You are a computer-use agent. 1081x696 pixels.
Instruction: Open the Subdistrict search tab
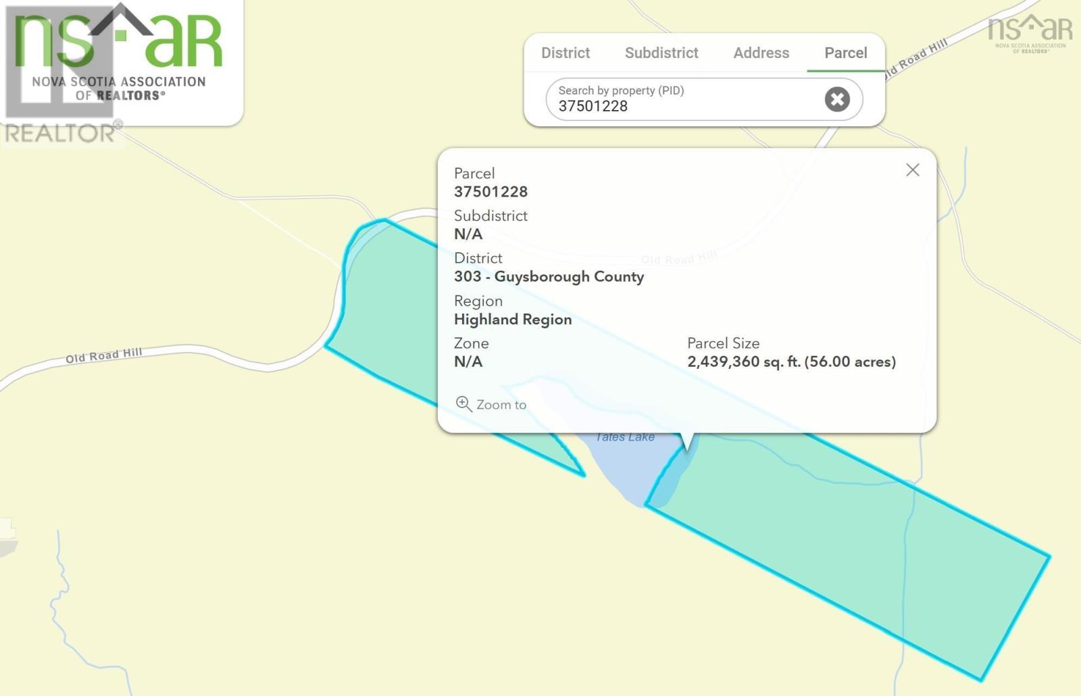coord(661,53)
